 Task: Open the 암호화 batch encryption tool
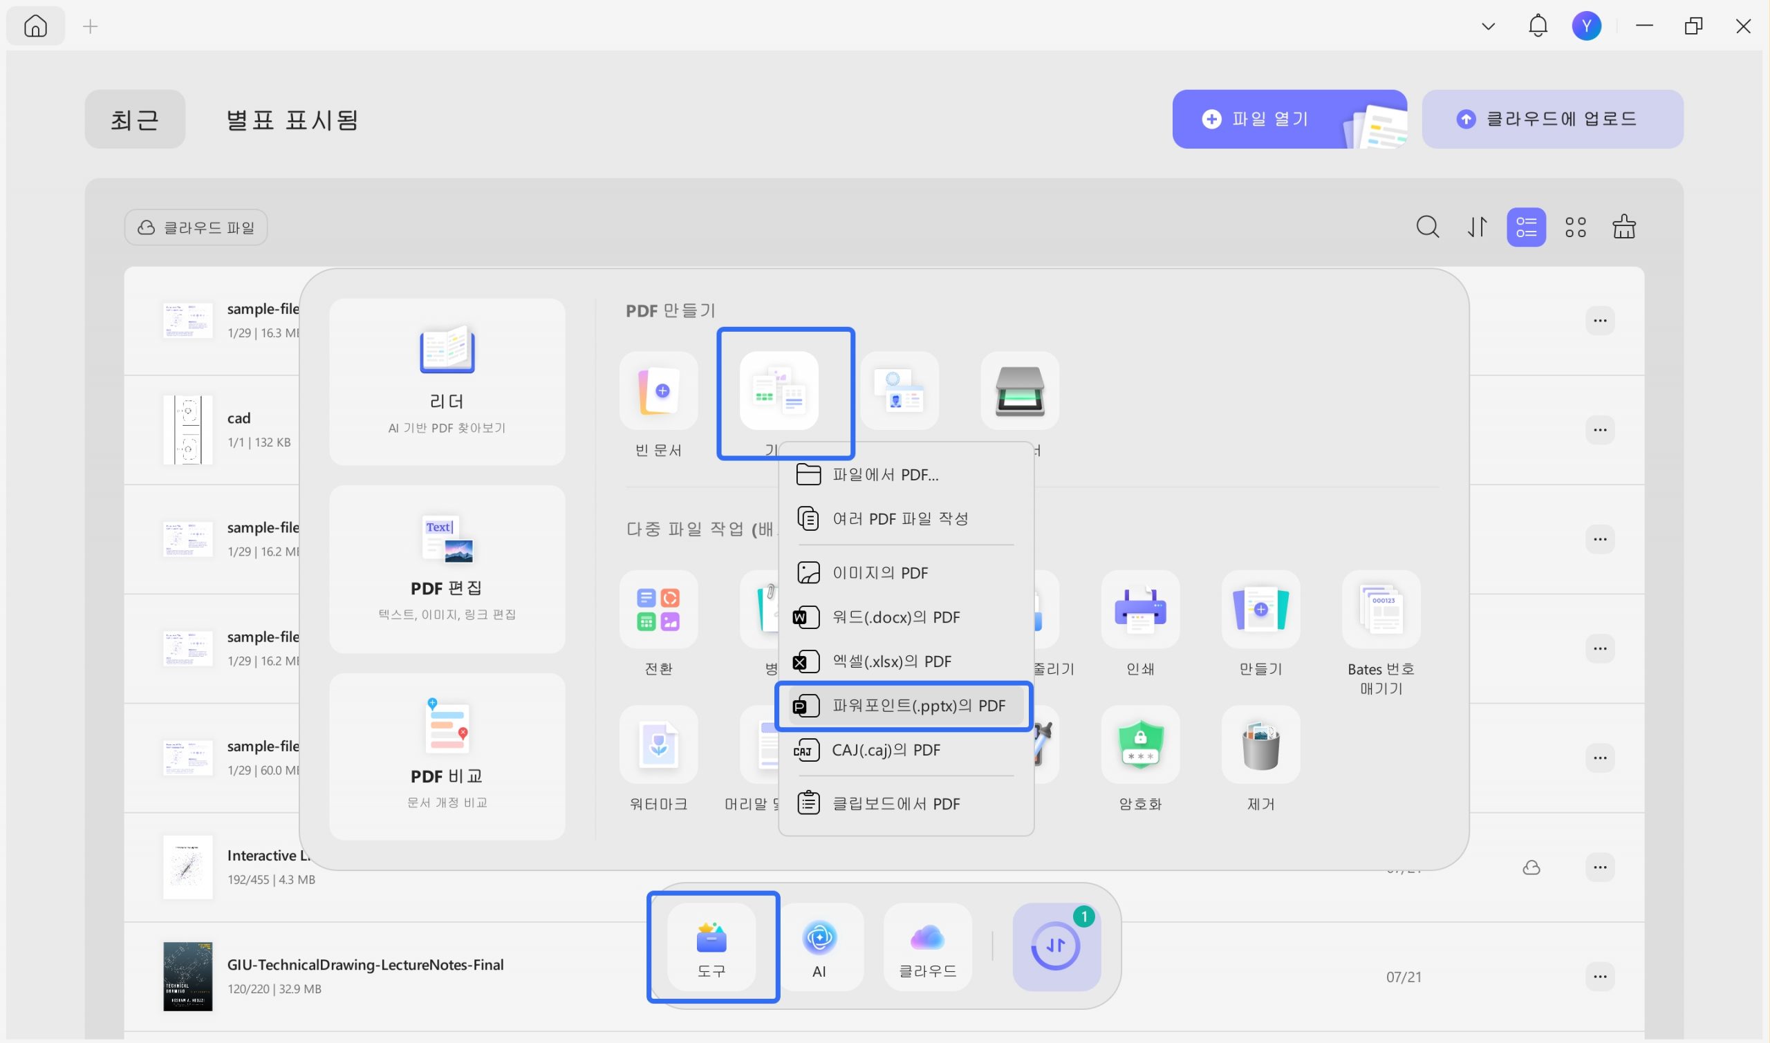tap(1140, 744)
